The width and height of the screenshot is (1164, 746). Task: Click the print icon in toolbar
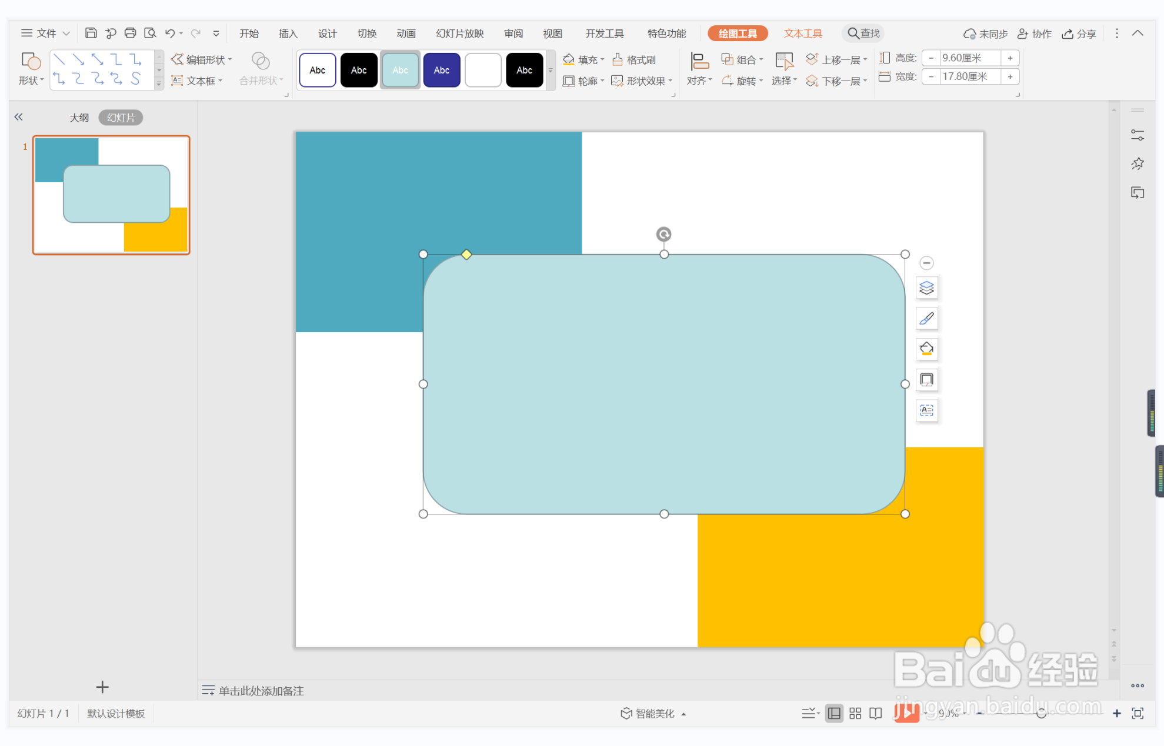[131, 33]
